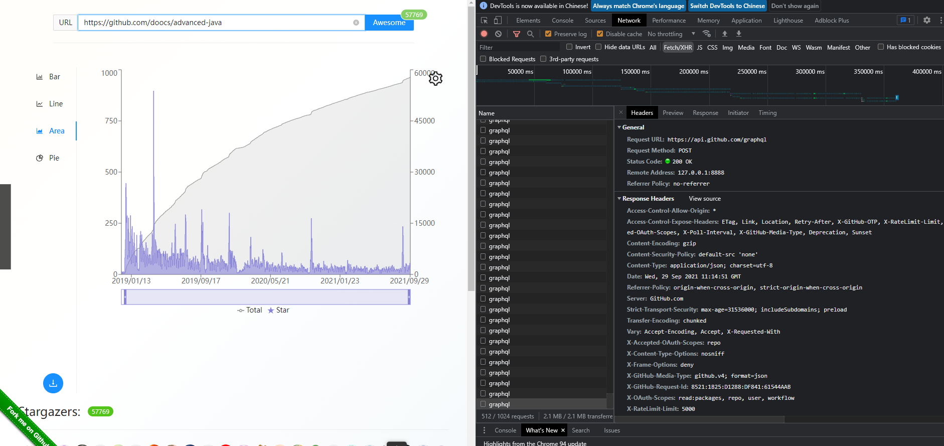The width and height of the screenshot is (944, 446).
Task: Close the request details pane
Action: pyautogui.click(x=621, y=112)
